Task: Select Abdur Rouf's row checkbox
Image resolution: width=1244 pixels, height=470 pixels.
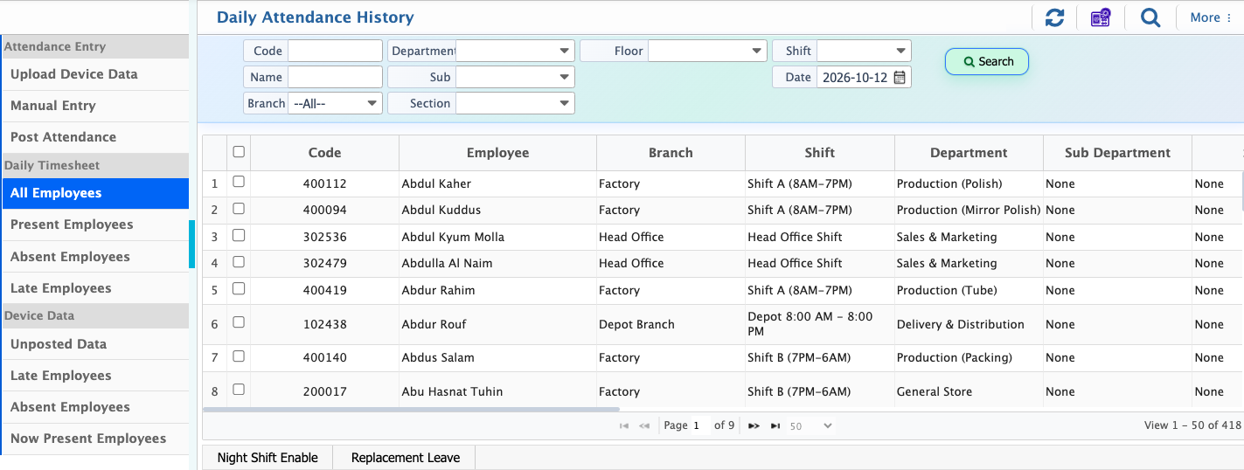Action: (239, 322)
